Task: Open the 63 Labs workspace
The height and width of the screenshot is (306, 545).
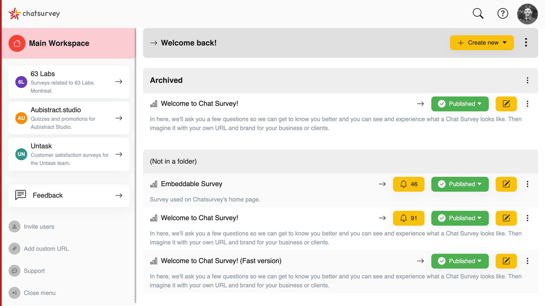Action: (69, 82)
